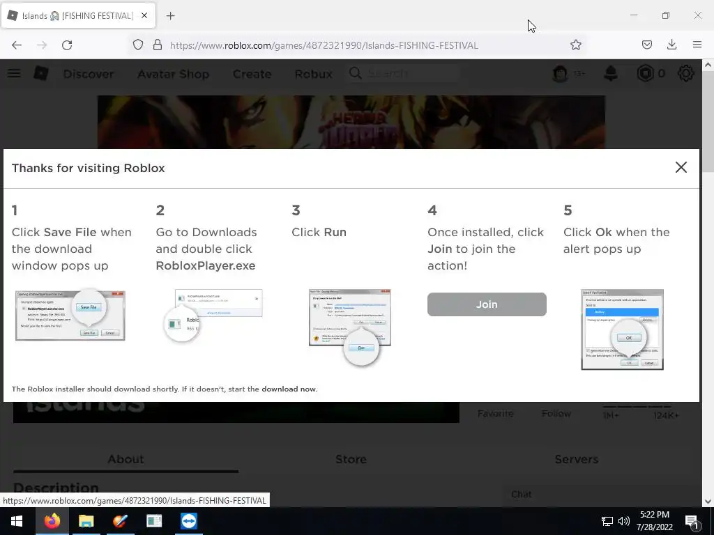
Task: Click the RobloxPlayer.exe downloads illustration
Action: pyautogui.click(x=213, y=315)
